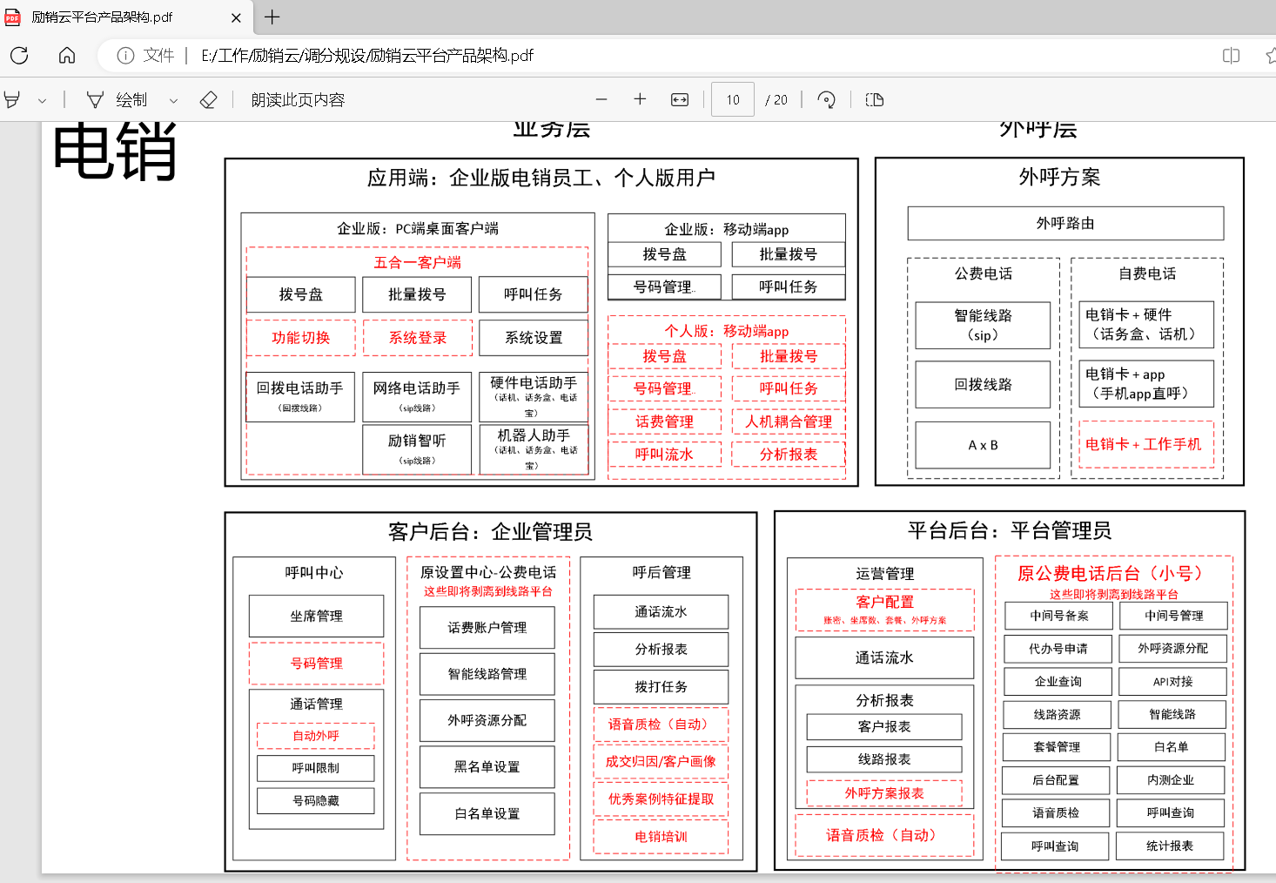Viewport: 1276px width, 883px height.
Task: Click 智能线路管理 box
Action: (487, 674)
